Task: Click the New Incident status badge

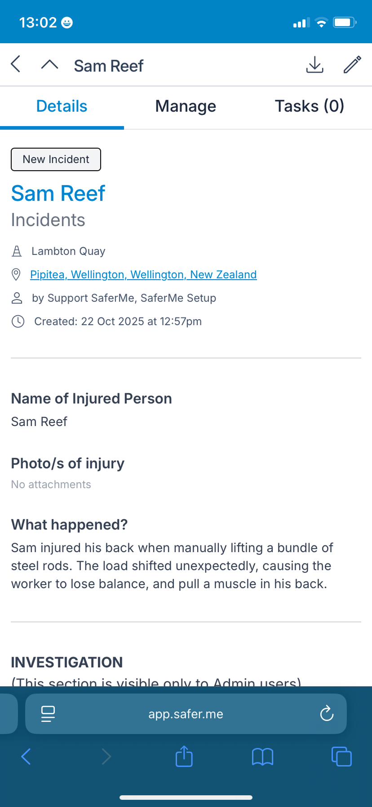Action: click(56, 159)
